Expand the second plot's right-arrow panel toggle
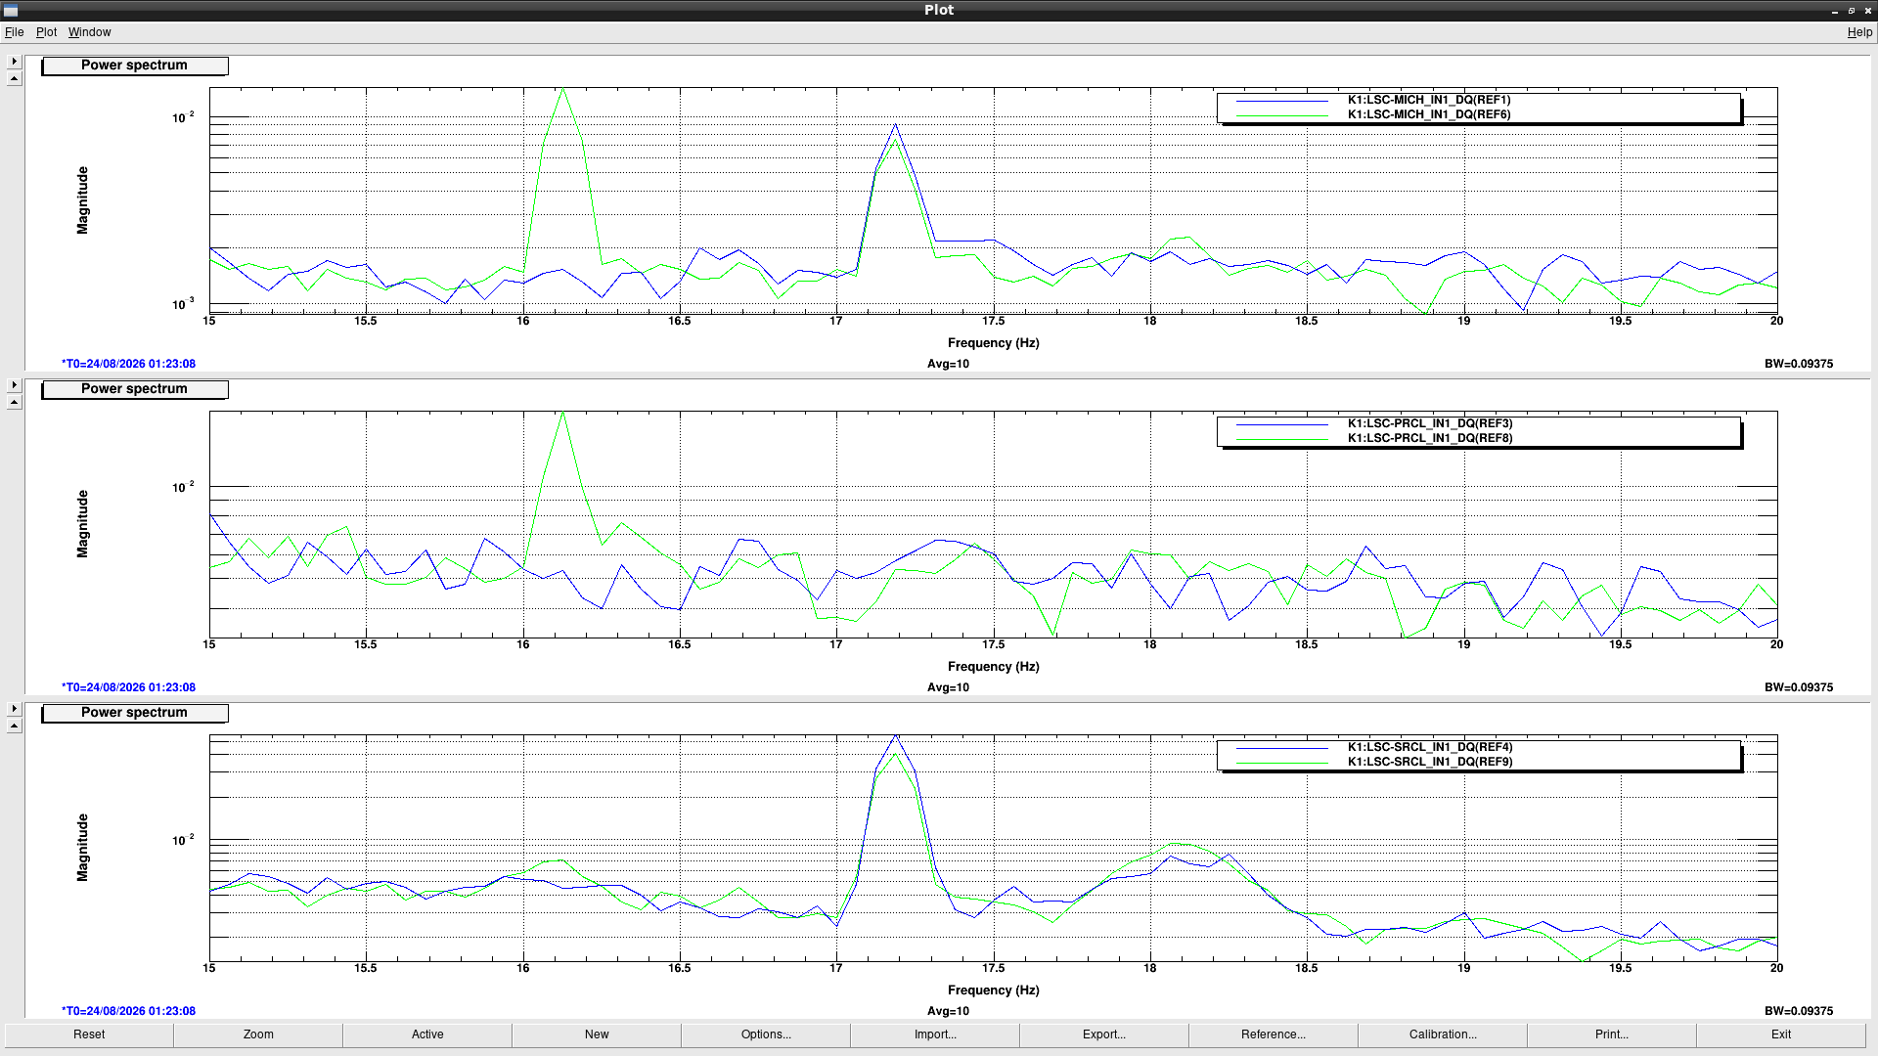1878x1056 pixels. (x=14, y=385)
